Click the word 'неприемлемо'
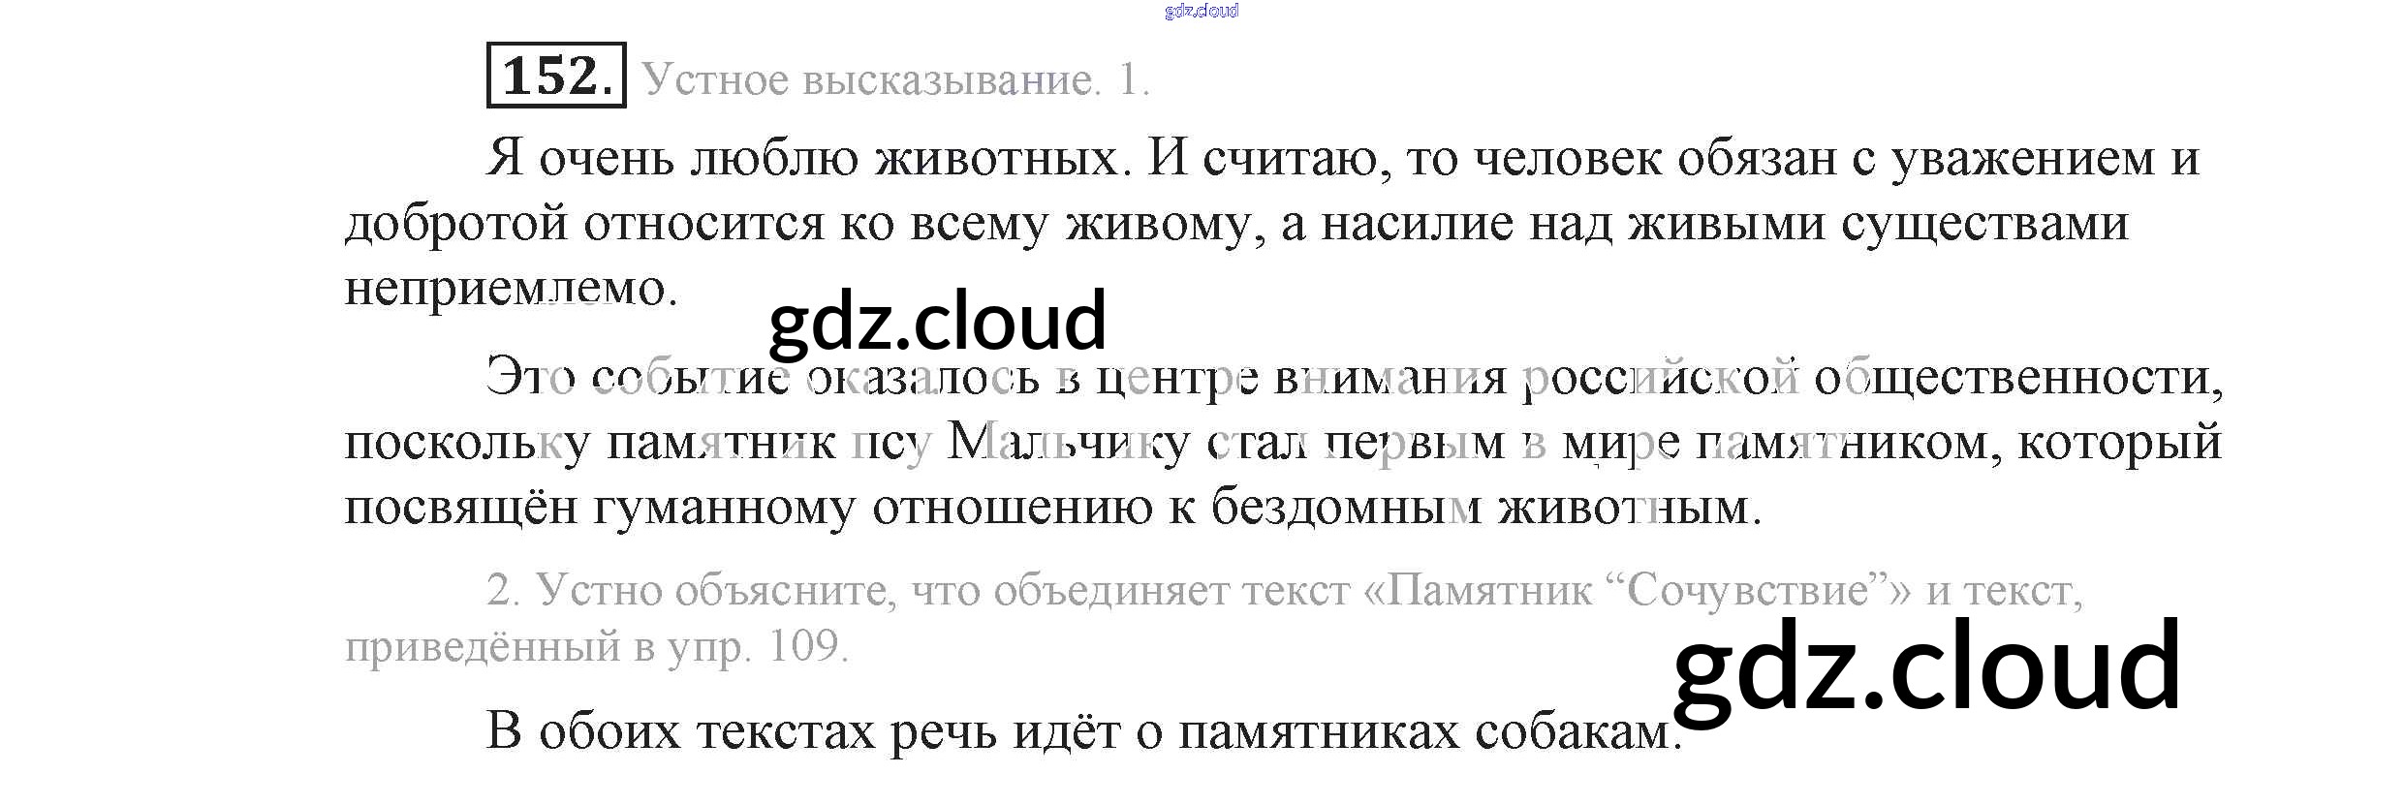 511,288
